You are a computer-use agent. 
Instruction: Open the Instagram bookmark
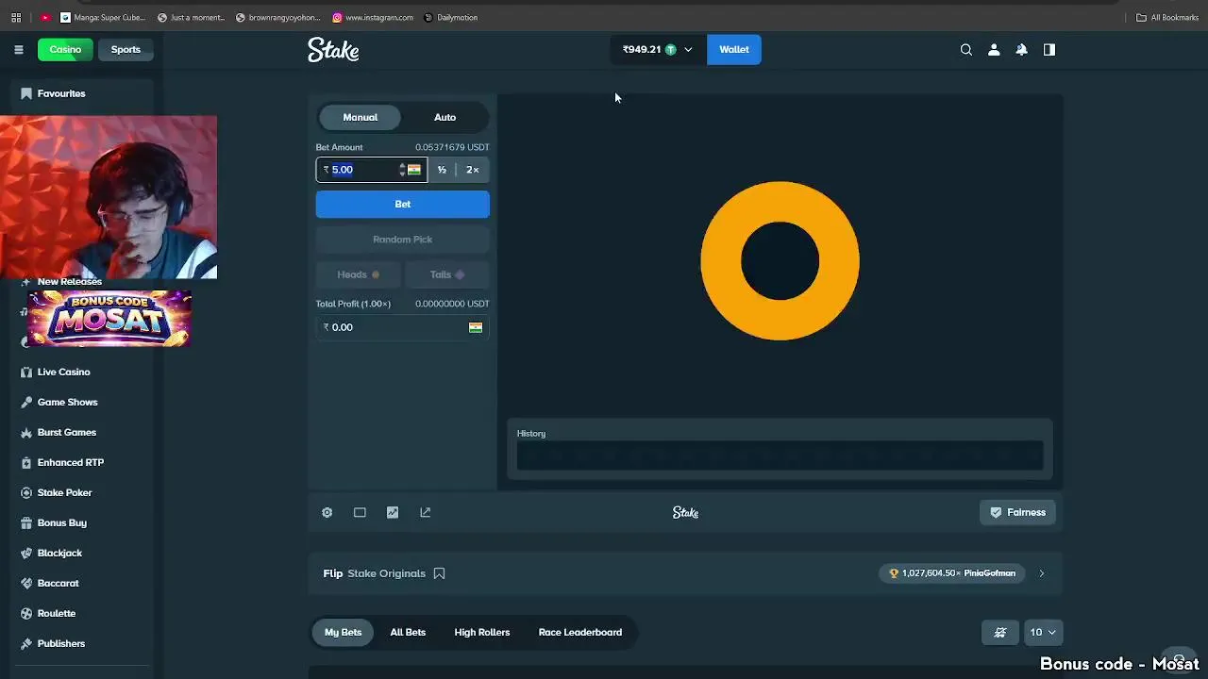click(x=373, y=17)
